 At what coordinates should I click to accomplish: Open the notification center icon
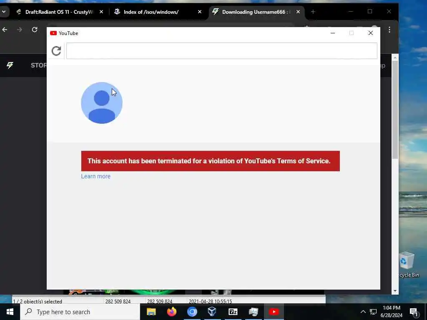click(414, 312)
